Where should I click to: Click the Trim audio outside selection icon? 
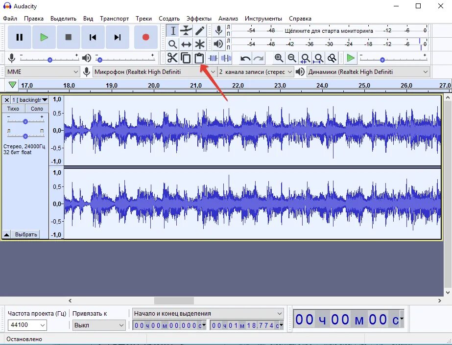[x=213, y=58]
